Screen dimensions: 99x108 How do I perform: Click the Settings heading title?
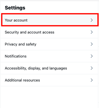[x=15, y=8]
